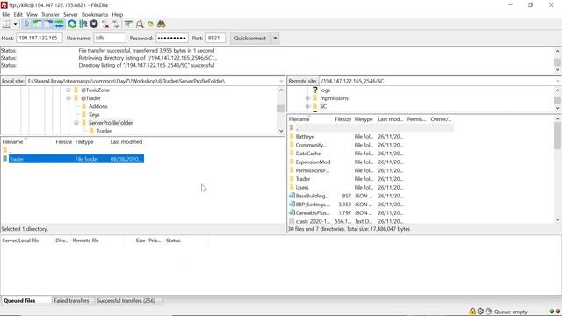This screenshot has height=316, width=562.
Task: Sort local files by Last modified column
Action: click(x=126, y=142)
